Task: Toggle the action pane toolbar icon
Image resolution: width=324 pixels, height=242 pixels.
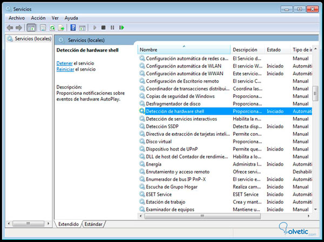Action: (82, 28)
